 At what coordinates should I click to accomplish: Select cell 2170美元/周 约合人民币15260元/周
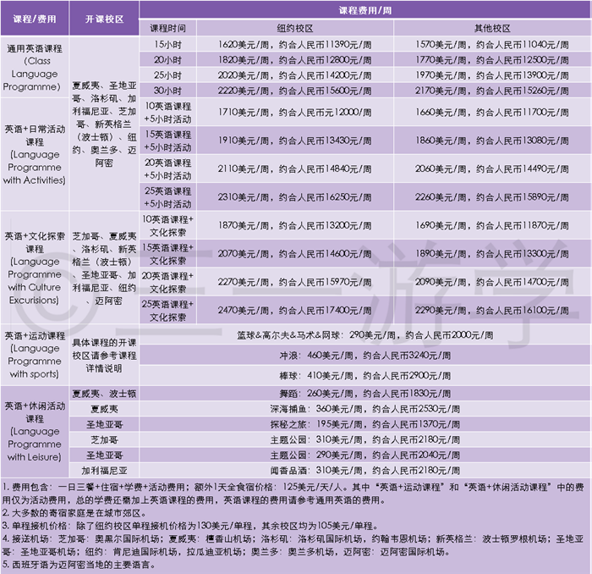[492, 91]
